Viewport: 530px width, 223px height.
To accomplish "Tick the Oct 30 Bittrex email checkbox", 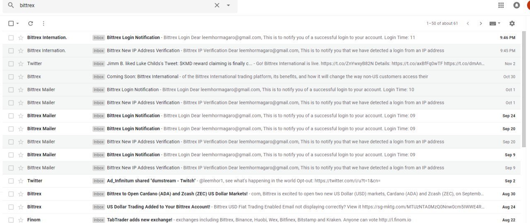I will pos(11,77).
